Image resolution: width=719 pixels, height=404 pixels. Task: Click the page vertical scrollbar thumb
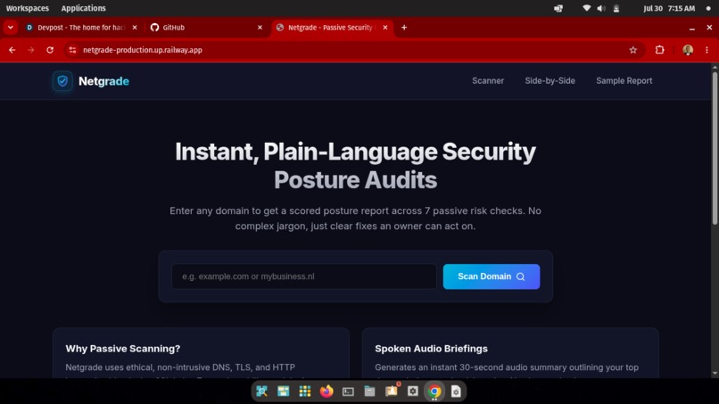715,148
